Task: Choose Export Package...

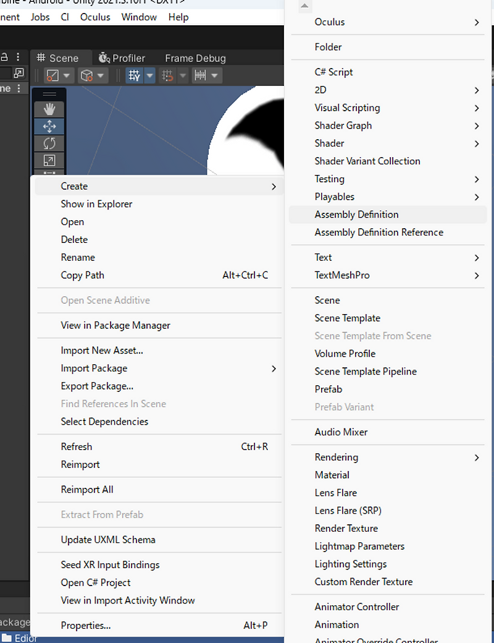Action: [x=159, y=386]
